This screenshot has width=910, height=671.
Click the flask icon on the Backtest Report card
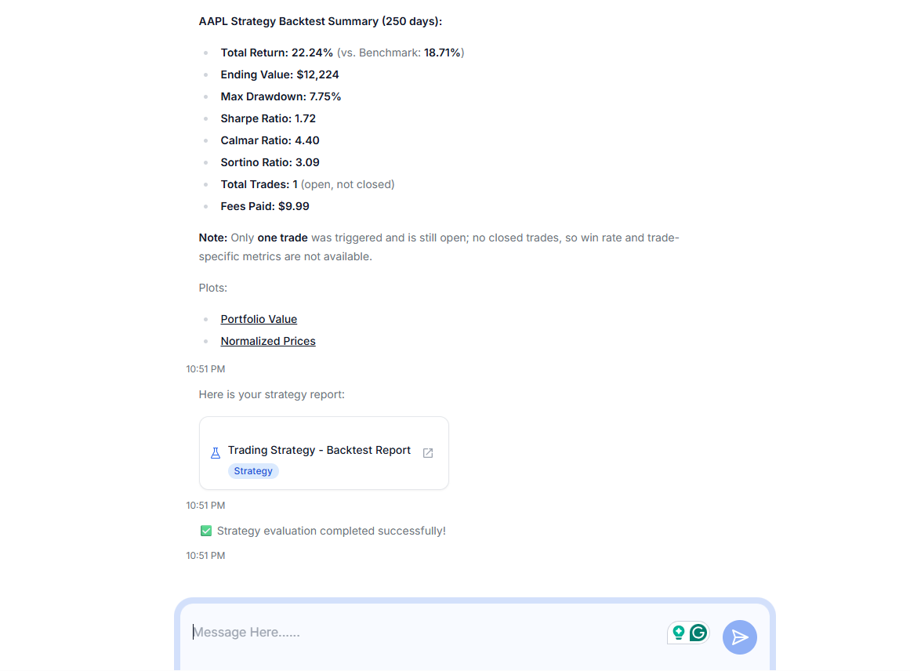pos(216,452)
